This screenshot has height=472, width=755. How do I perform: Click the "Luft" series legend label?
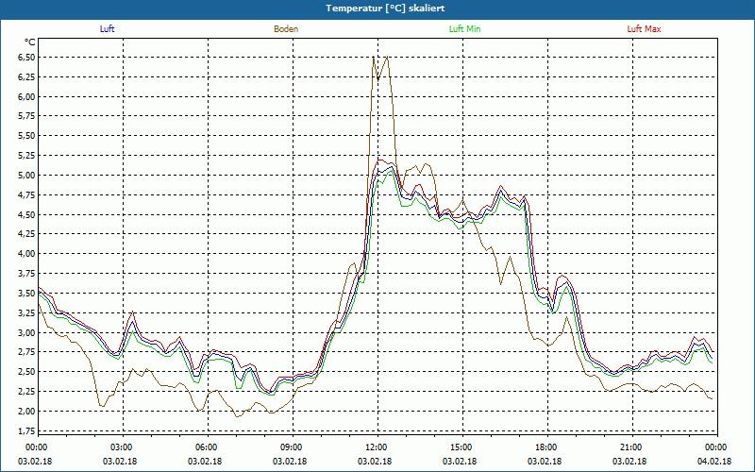pyautogui.click(x=107, y=29)
